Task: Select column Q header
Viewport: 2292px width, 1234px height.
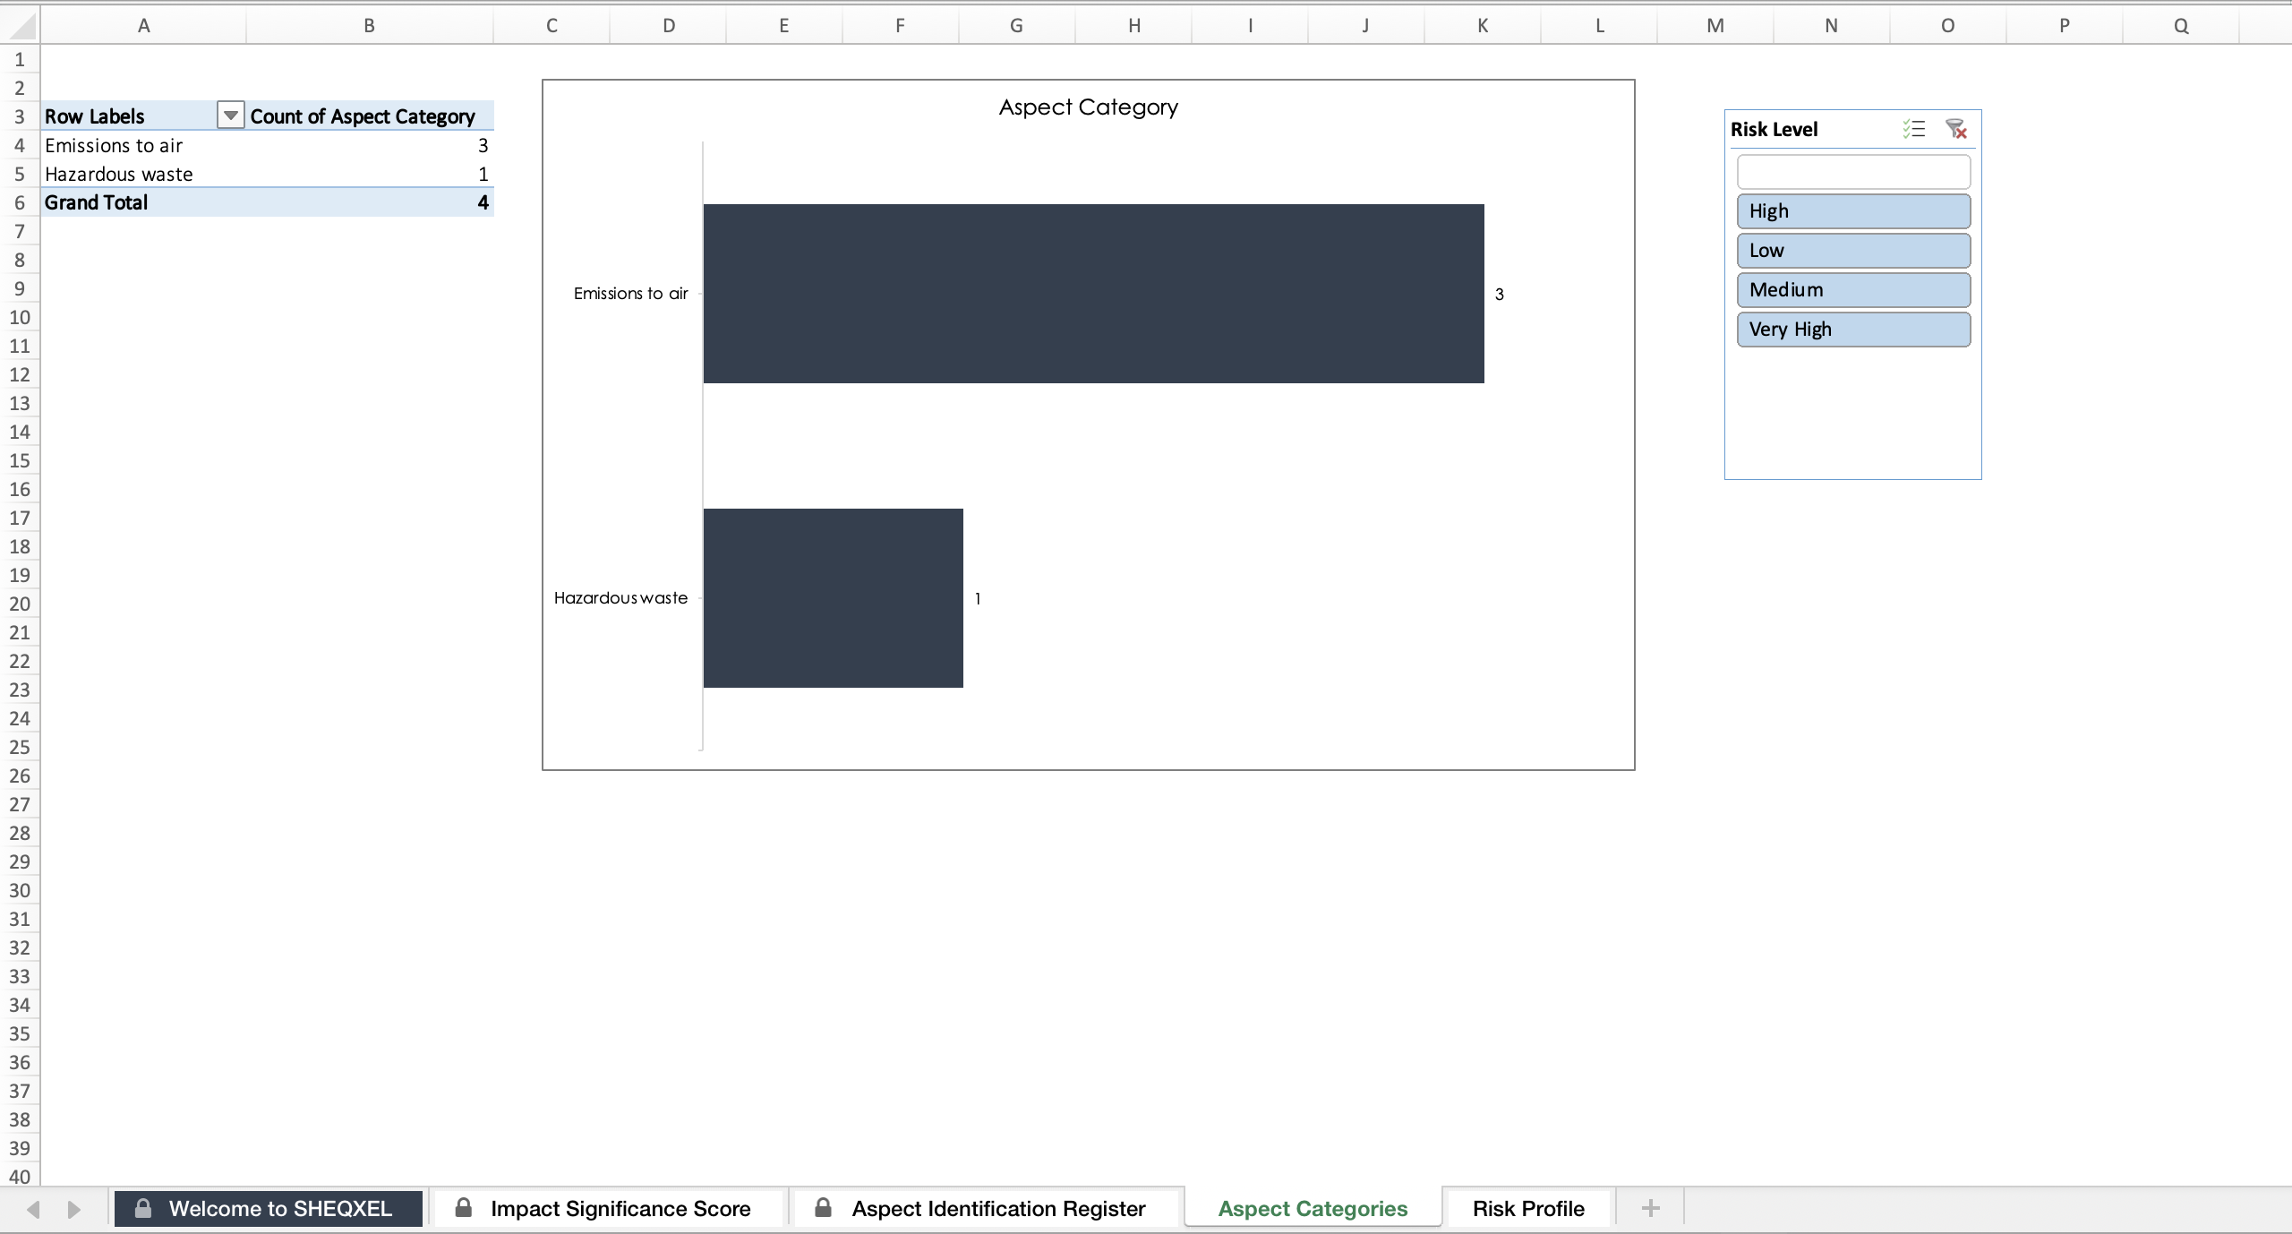Action: (x=2181, y=25)
